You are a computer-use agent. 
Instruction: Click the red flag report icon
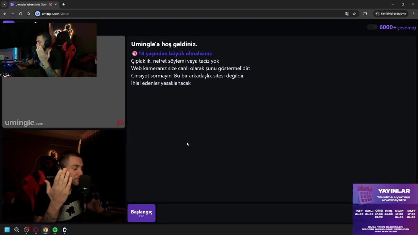[121, 123]
